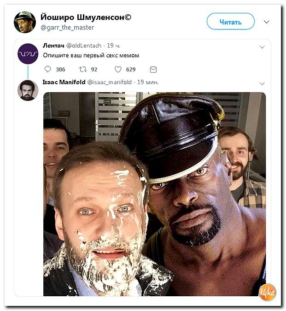This screenshot has height=311, width=286.
Task: Click the reply speech bubble icon
Action: click(x=48, y=70)
